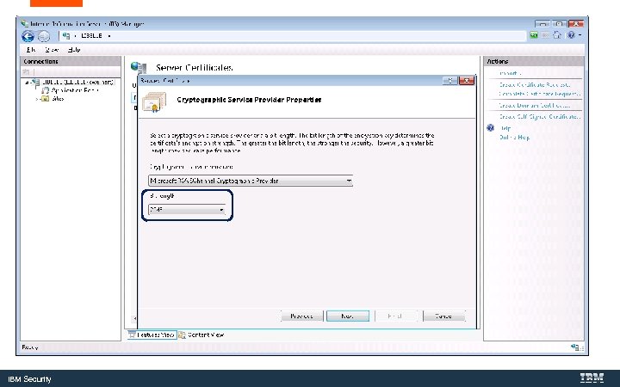620x387 pixels.
Task: Open the View menu
Action: point(52,50)
